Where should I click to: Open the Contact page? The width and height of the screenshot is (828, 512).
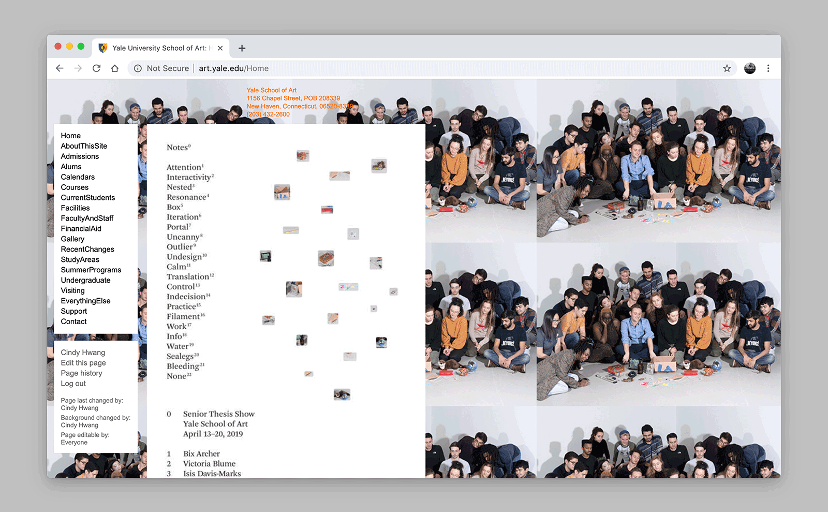click(x=73, y=321)
